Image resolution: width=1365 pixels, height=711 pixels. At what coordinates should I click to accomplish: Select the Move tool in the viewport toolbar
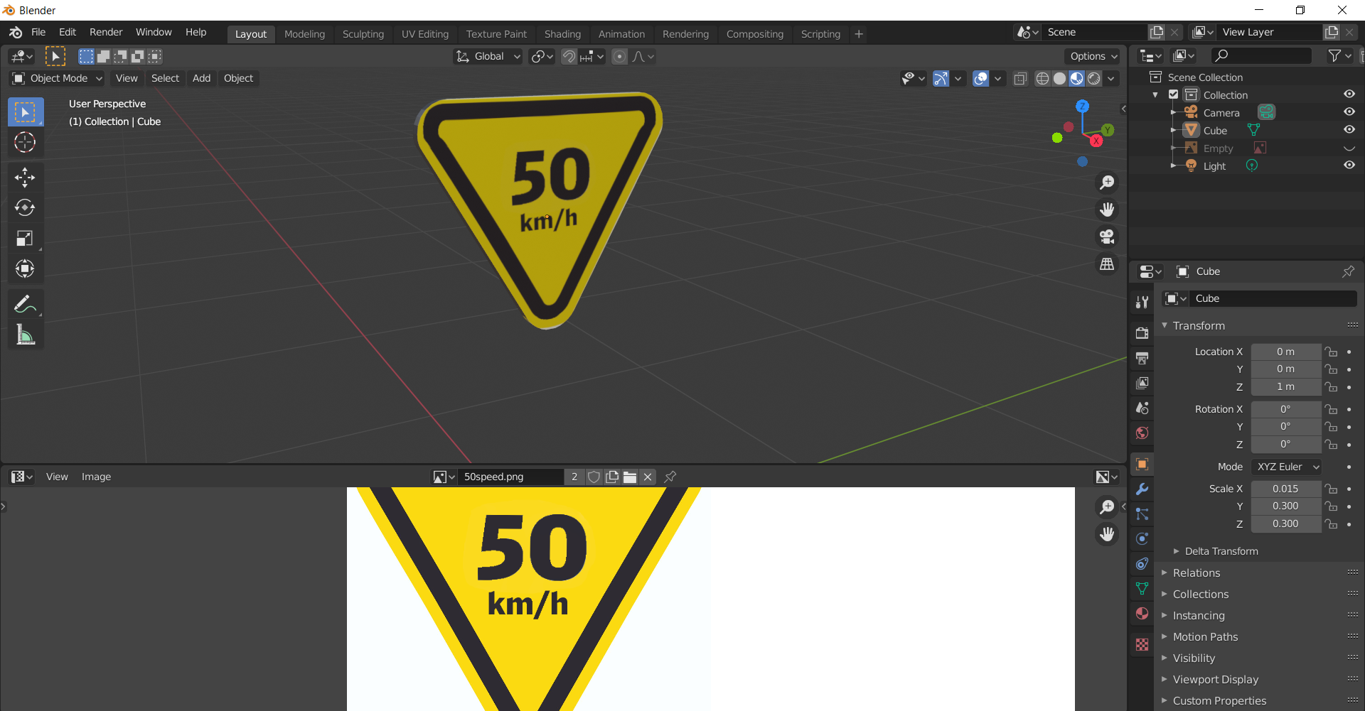(x=25, y=177)
